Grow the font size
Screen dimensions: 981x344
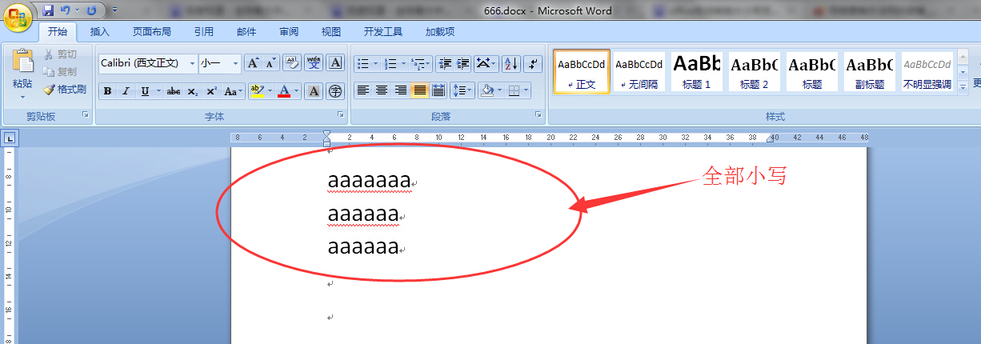(253, 63)
